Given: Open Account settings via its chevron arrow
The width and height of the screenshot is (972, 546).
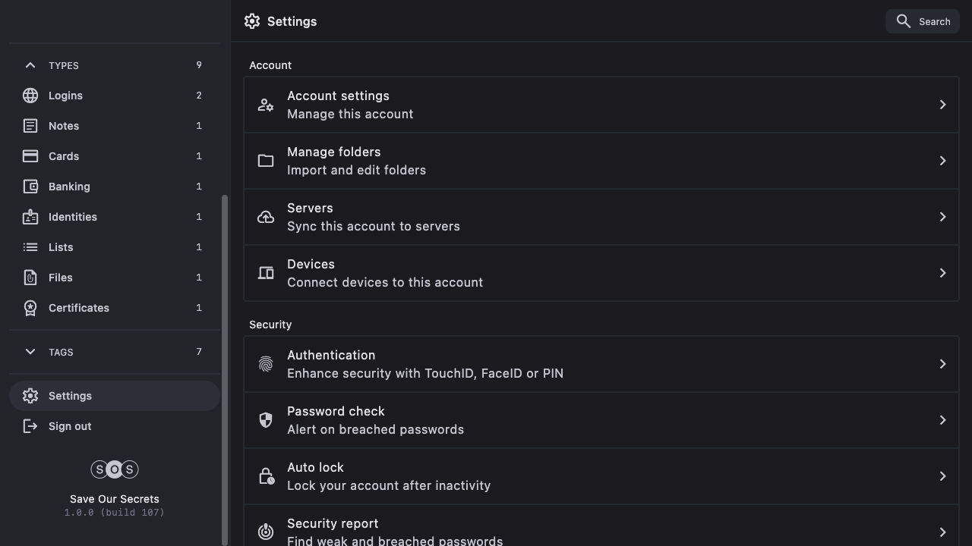Looking at the screenshot, I should point(942,105).
